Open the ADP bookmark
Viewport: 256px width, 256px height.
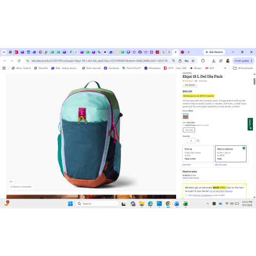click(x=209, y=68)
